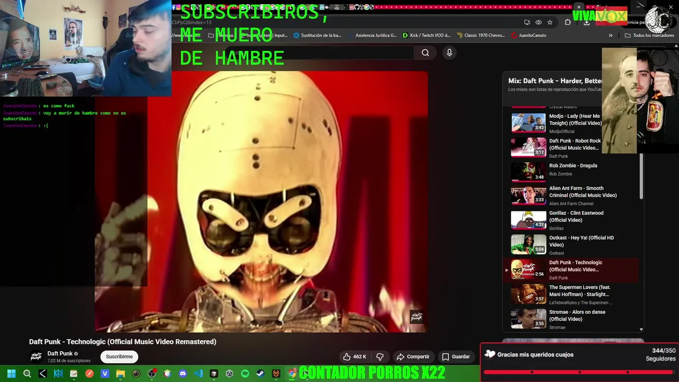This screenshot has width=679, height=382.
Task: Open Discord from the taskbar
Action: [x=183, y=374]
